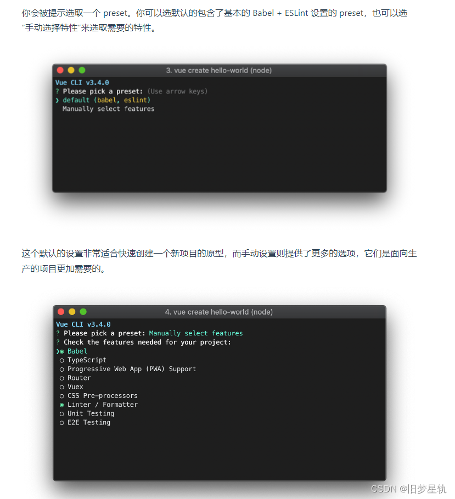
Task: Select the default (babel, eslint) preset
Action: click(106, 100)
